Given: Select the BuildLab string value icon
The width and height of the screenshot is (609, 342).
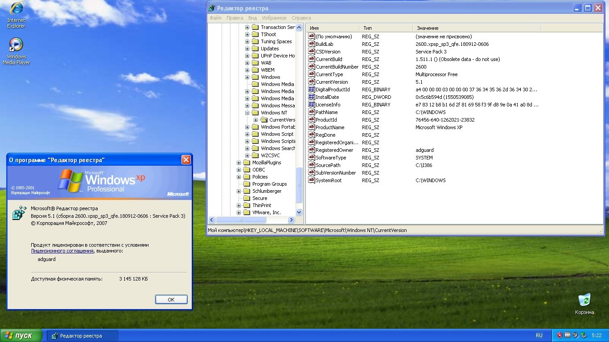Looking at the screenshot, I should (x=312, y=44).
